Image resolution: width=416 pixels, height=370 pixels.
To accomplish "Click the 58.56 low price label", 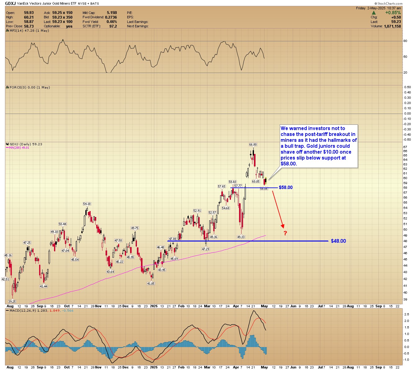I will point(264,189).
